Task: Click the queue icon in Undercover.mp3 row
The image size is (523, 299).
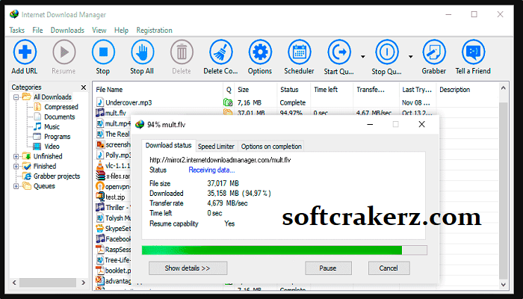Action: (x=228, y=102)
